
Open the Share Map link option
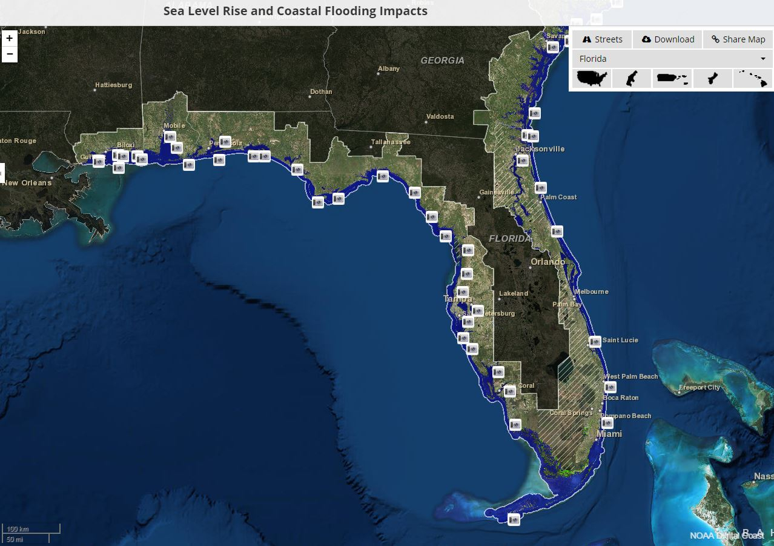[x=738, y=39]
